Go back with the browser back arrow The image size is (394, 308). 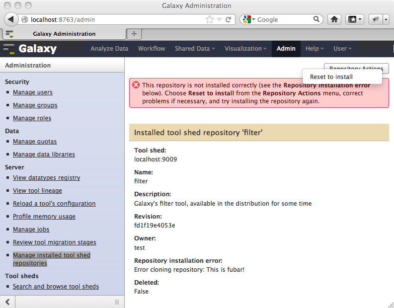(x=11, y=19)
